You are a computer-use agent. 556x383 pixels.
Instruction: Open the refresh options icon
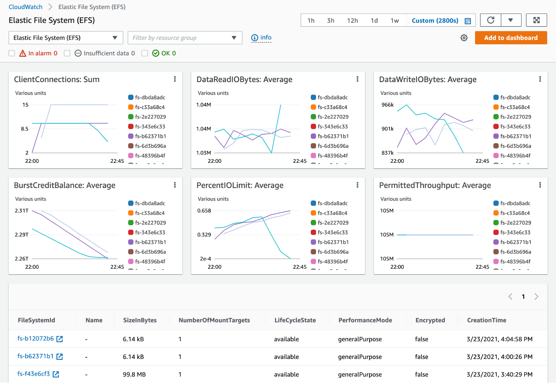(490, 20)
